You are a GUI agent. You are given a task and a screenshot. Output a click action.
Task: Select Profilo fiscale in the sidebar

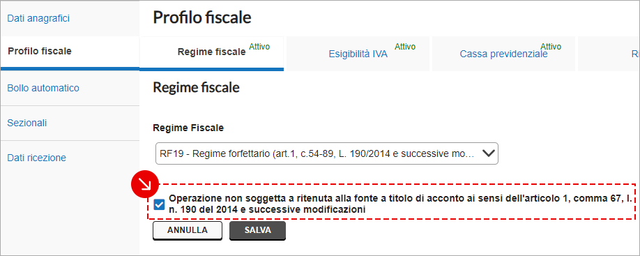(40, 52)
